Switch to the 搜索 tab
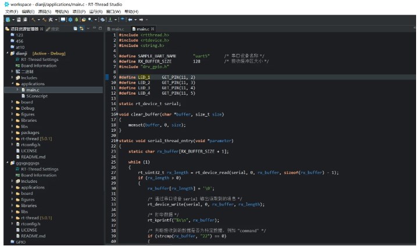The width and height of the screenshot is (419, 246). [53, 29]
